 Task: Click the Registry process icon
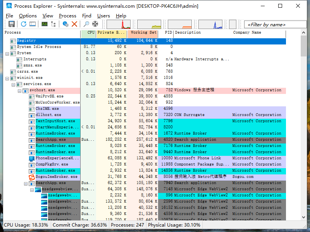[x=13, y=41]
